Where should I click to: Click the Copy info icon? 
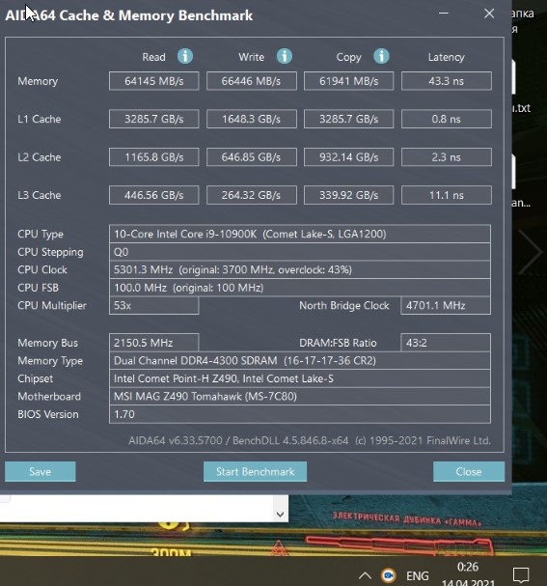381,56
